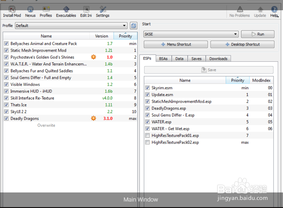The image size is (283, 208).
Task: Click the update flag icon for Deadly Dragons
Action: (x=93, y=118)
